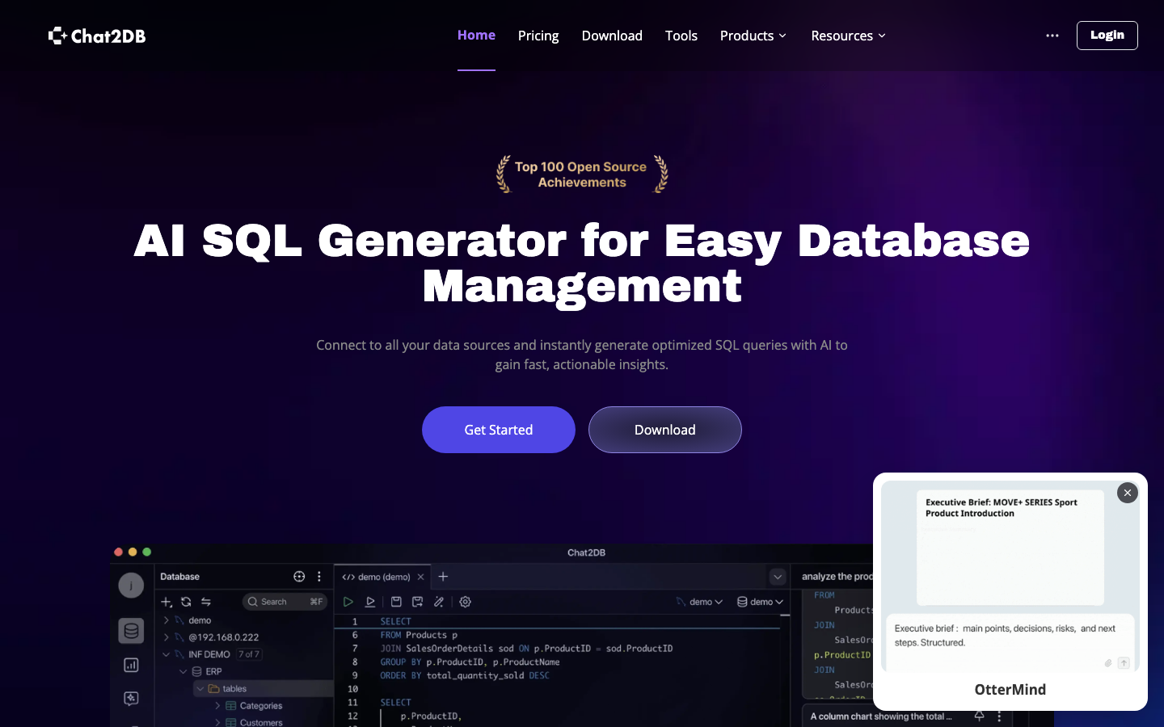
Task: Expand the @192.168.0.222 connection node
Action: coord(167,637)
